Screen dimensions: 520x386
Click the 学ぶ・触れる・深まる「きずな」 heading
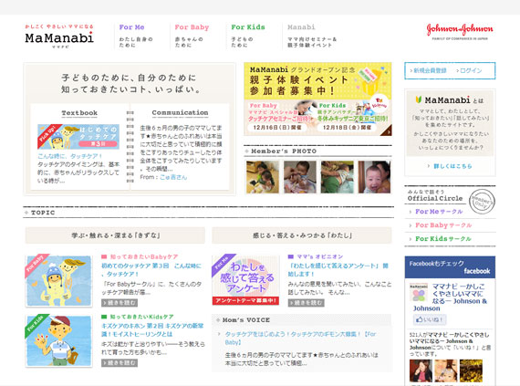tap(115, 235)
